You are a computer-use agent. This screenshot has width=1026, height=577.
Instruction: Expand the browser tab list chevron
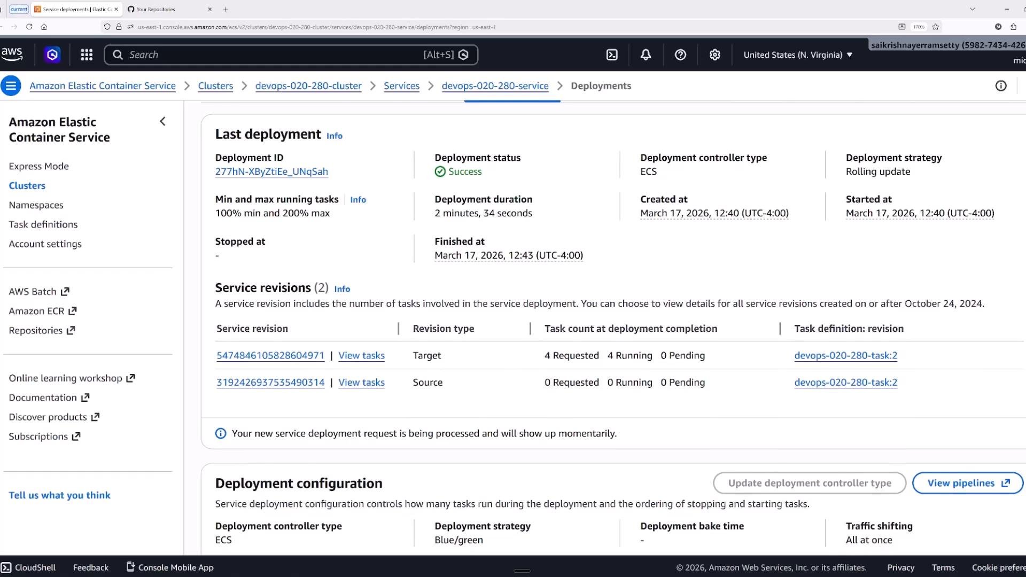pos(973,9)
